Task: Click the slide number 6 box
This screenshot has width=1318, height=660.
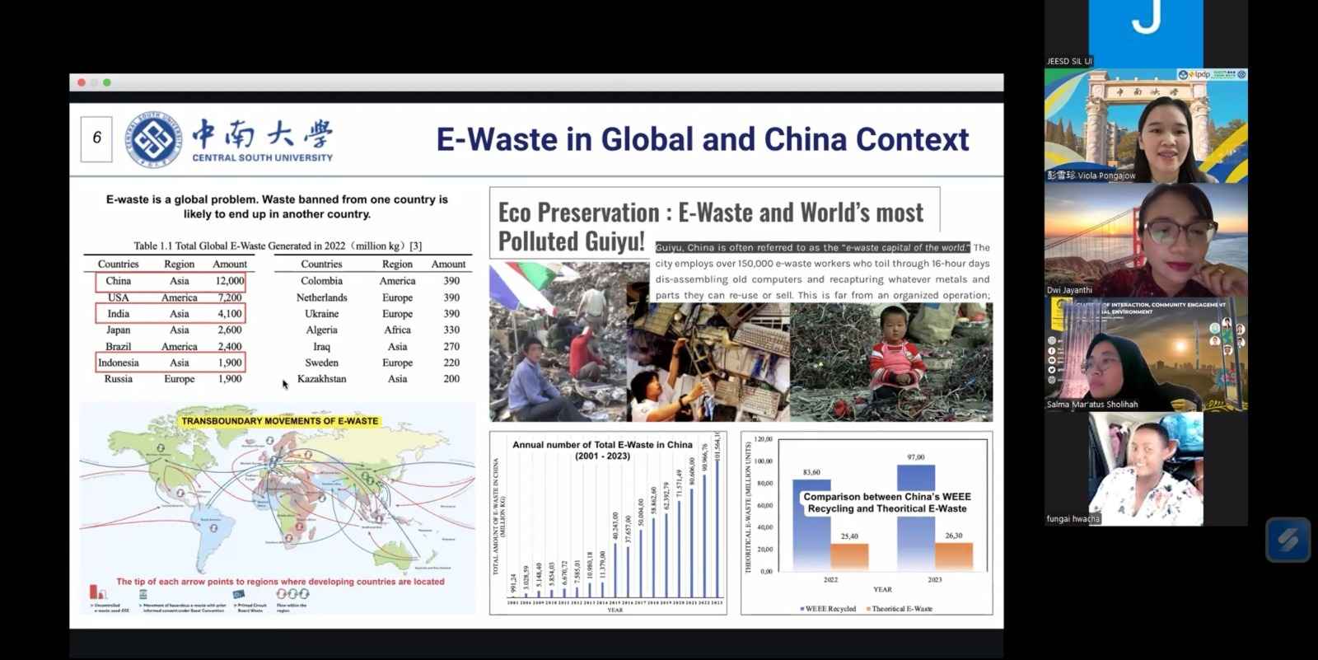Action: (x=96, y=138)
